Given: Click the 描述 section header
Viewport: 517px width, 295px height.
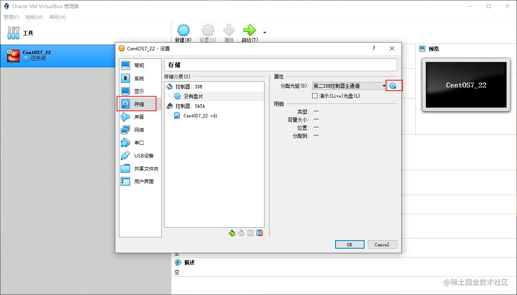Looking at the screenshot, I should point(189,262).
